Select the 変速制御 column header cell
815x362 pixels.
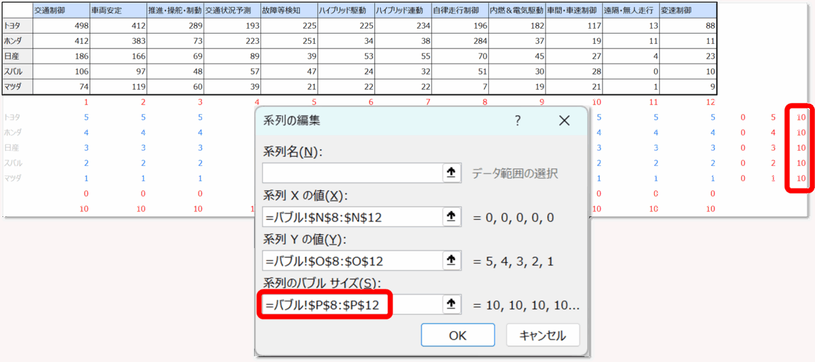click(x=688, y=10)
